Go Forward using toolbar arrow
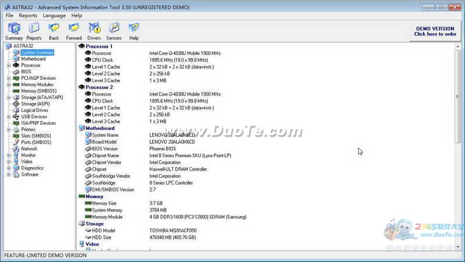465x262 pixels. point(74,31)
